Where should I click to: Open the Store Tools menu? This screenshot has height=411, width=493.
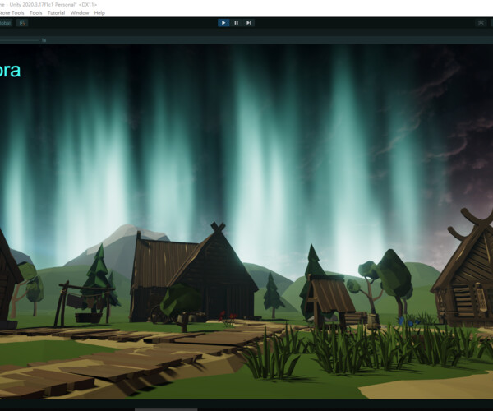[x=12, y=13]
